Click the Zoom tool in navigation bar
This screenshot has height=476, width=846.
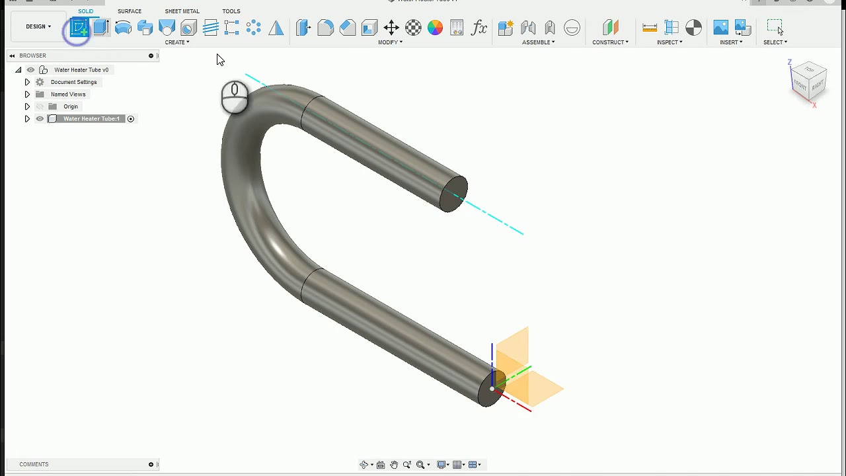407,465
